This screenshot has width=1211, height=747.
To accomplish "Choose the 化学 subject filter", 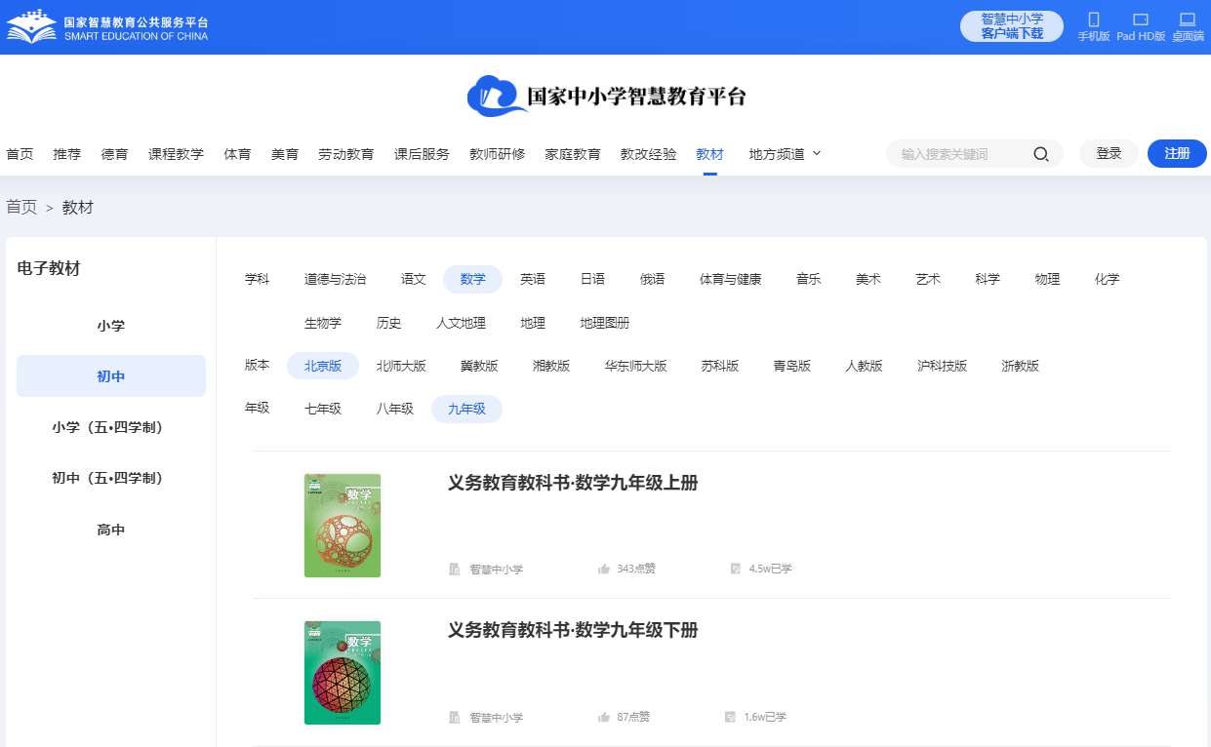I will [1107, 279].
